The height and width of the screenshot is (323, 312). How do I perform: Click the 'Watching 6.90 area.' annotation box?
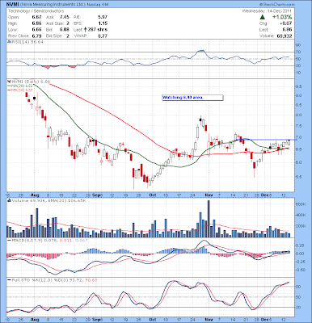point(192,98)
